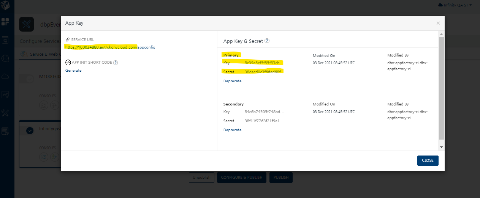Viewport: 480px width, 198px height.
Task: Click the Kony logo at top left
Action: tap(5, 5)
